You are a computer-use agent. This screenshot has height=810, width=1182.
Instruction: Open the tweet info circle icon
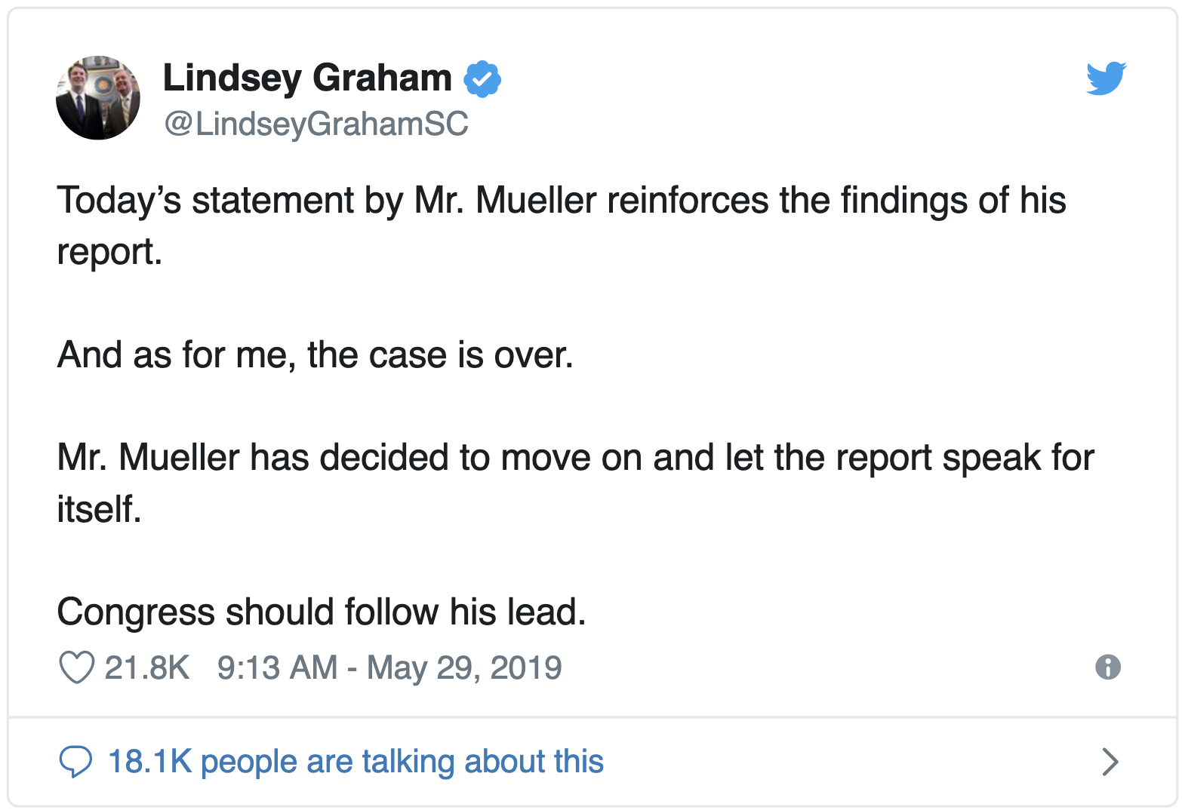1107,667
